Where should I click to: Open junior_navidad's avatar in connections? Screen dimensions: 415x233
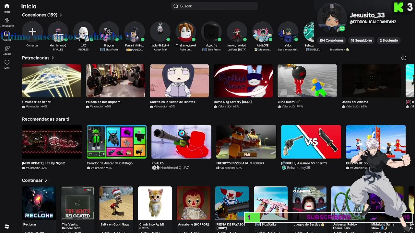[x=237, y=31]
